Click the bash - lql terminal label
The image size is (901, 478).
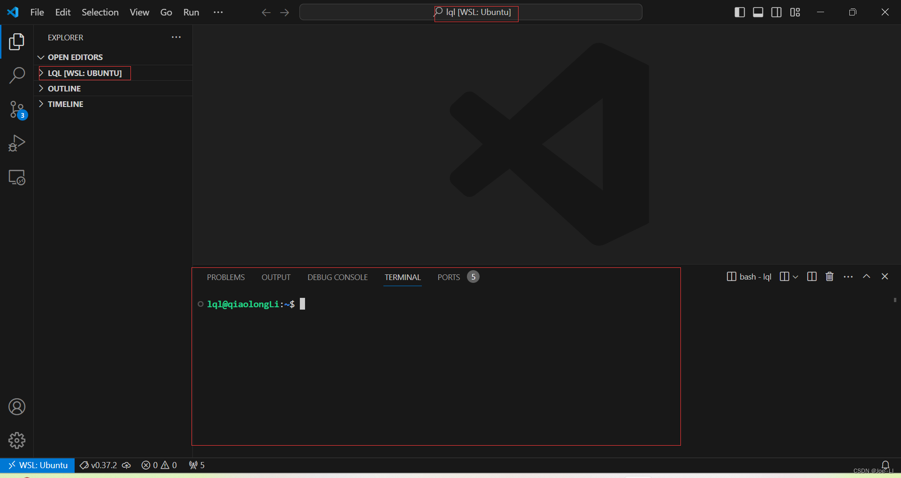(749, 277)
